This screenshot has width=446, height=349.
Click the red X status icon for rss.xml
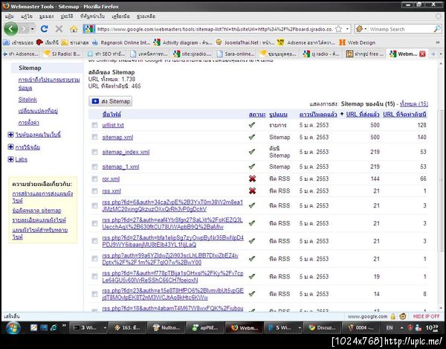click(252, 190)
